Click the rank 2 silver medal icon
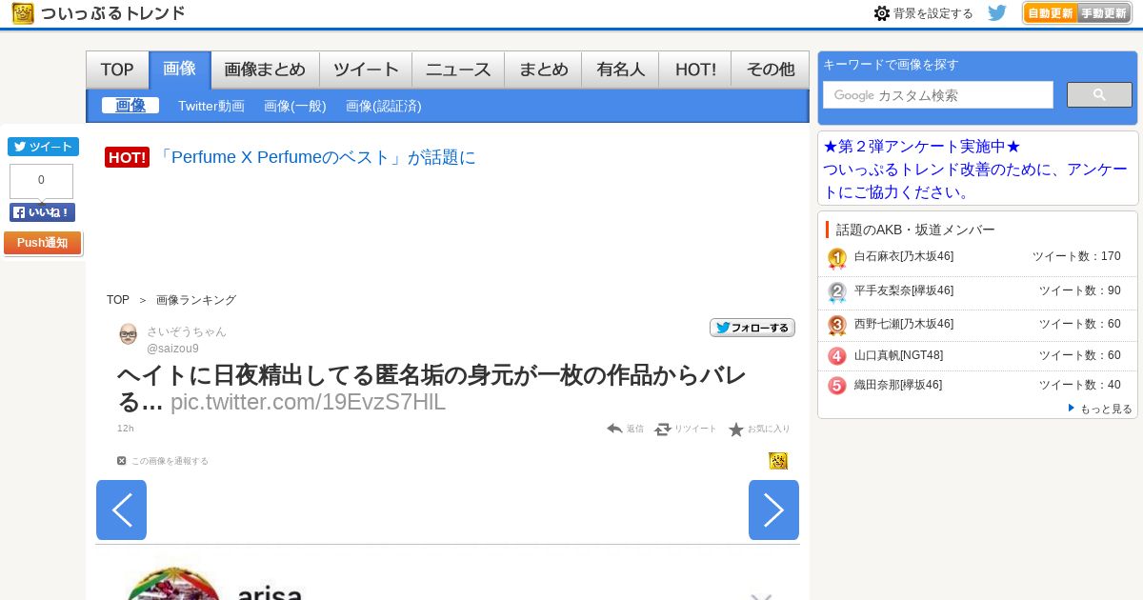The width and height of the screenshot is (1143, 600). pos(837,291)
